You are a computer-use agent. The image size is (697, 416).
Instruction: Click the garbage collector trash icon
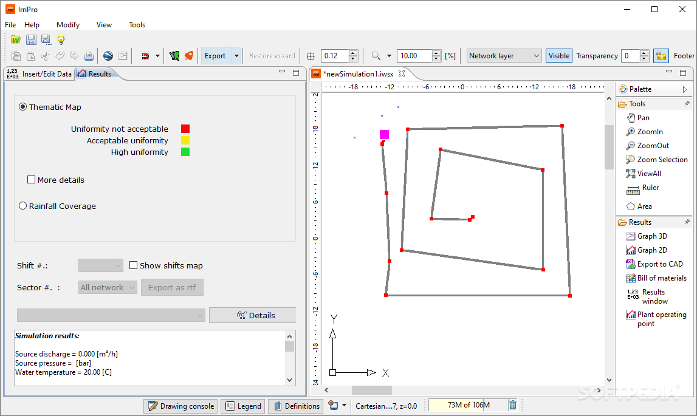(512, 405)
